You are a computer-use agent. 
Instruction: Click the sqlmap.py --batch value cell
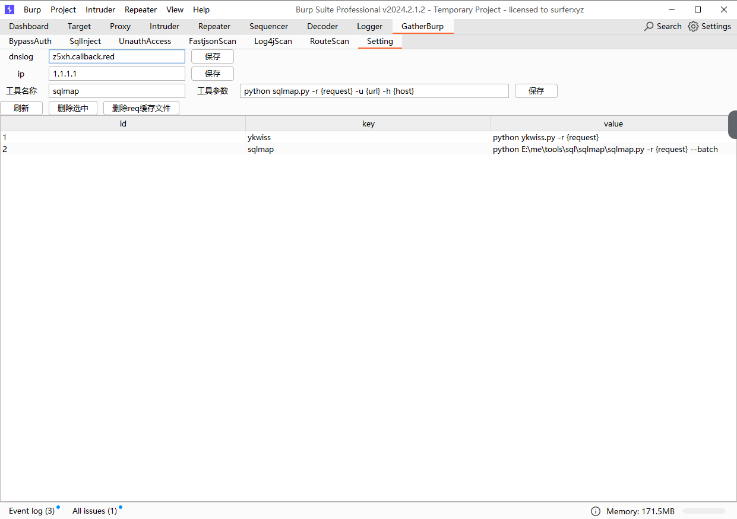click(x=613, y=149)
